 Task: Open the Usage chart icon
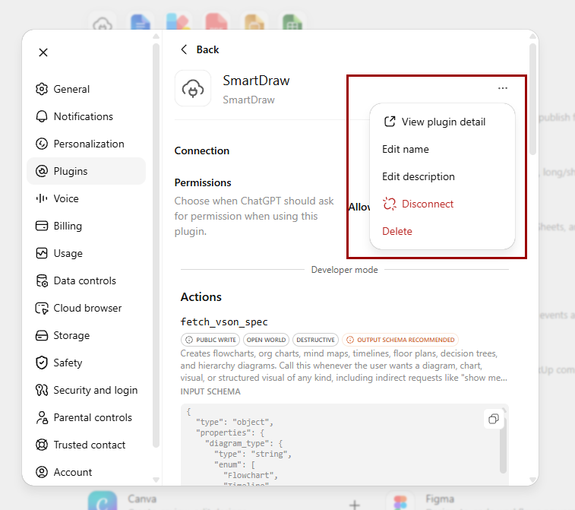(42, 253)
